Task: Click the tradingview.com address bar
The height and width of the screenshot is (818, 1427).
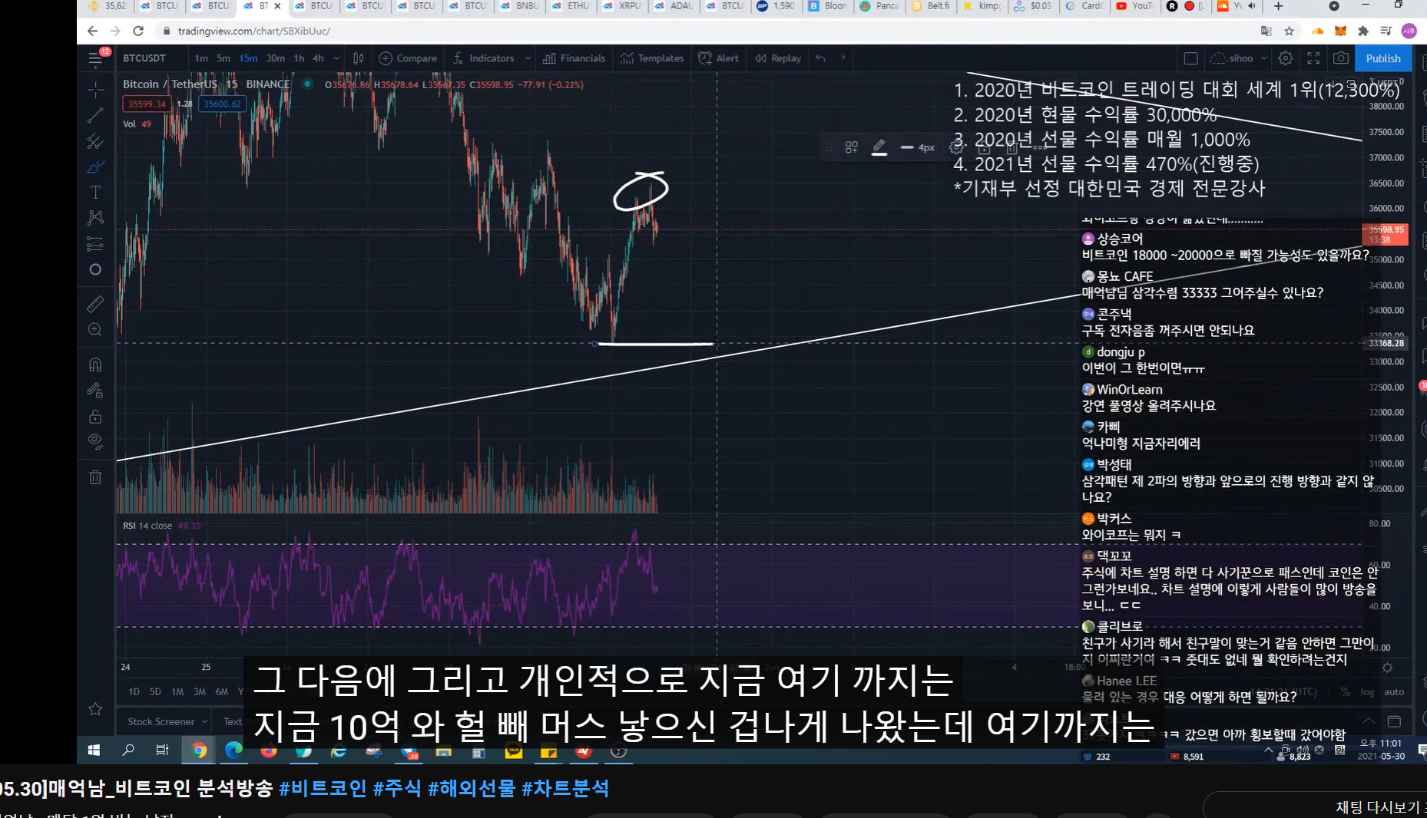Action: coord(254,31)
